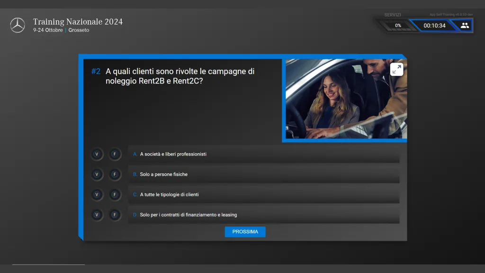Image resolution: width=485 pixels, height=273 pixels.
Task: Mark answer A as Falso (F)
Action: (x=115, y=154)
